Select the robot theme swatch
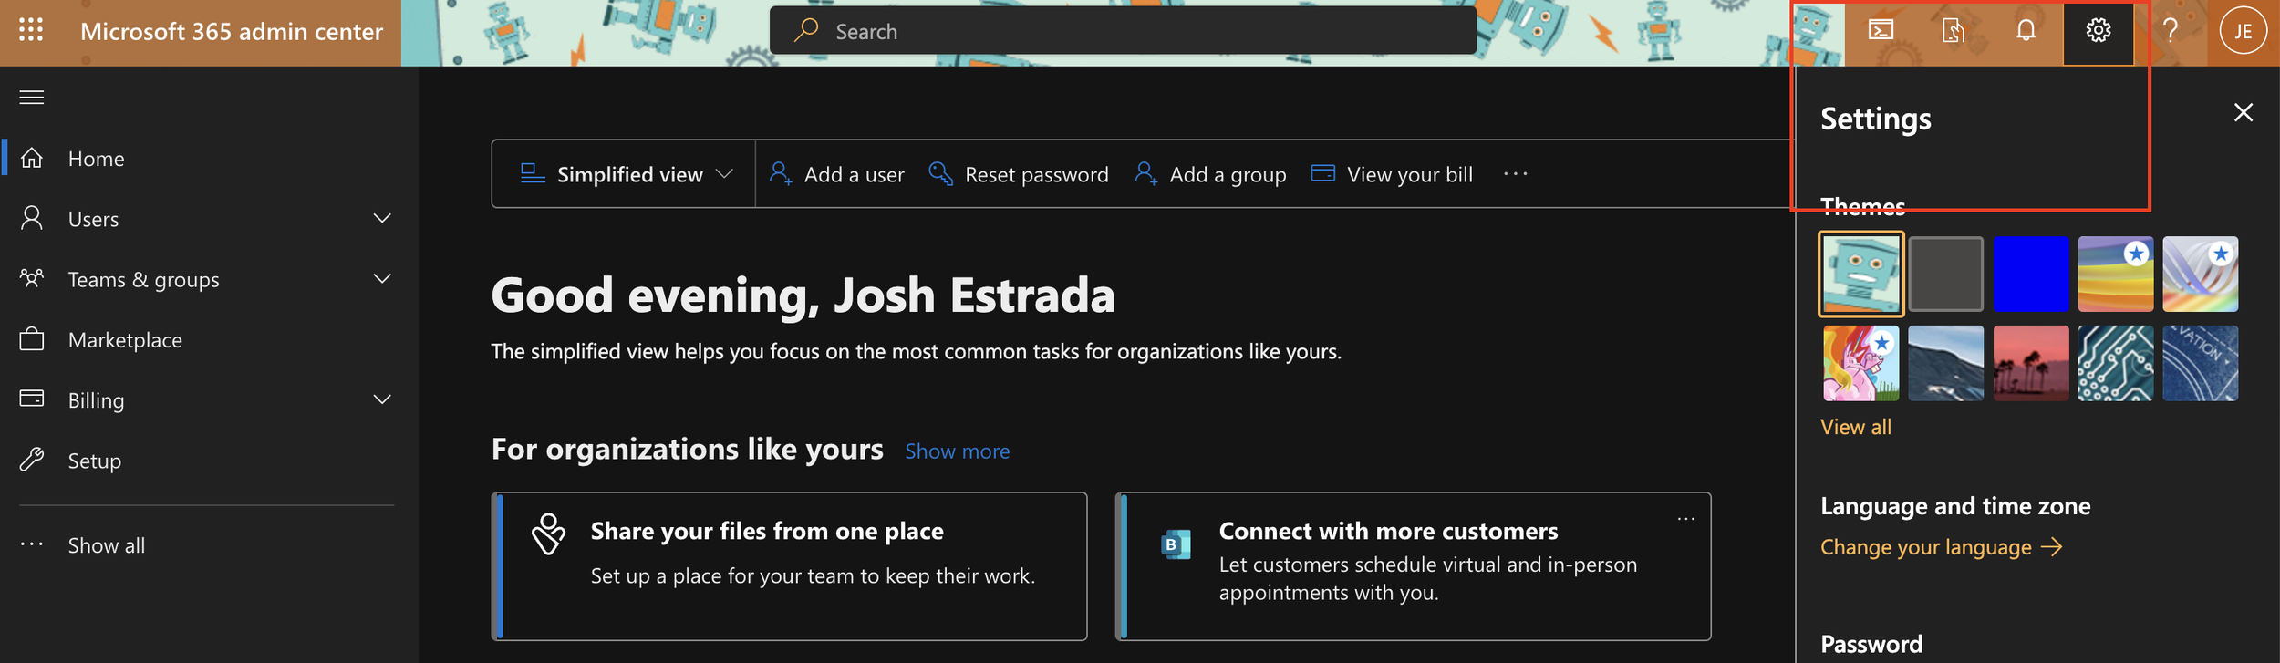Viewport: 2280px width, 663px height. pos(1860,274)
